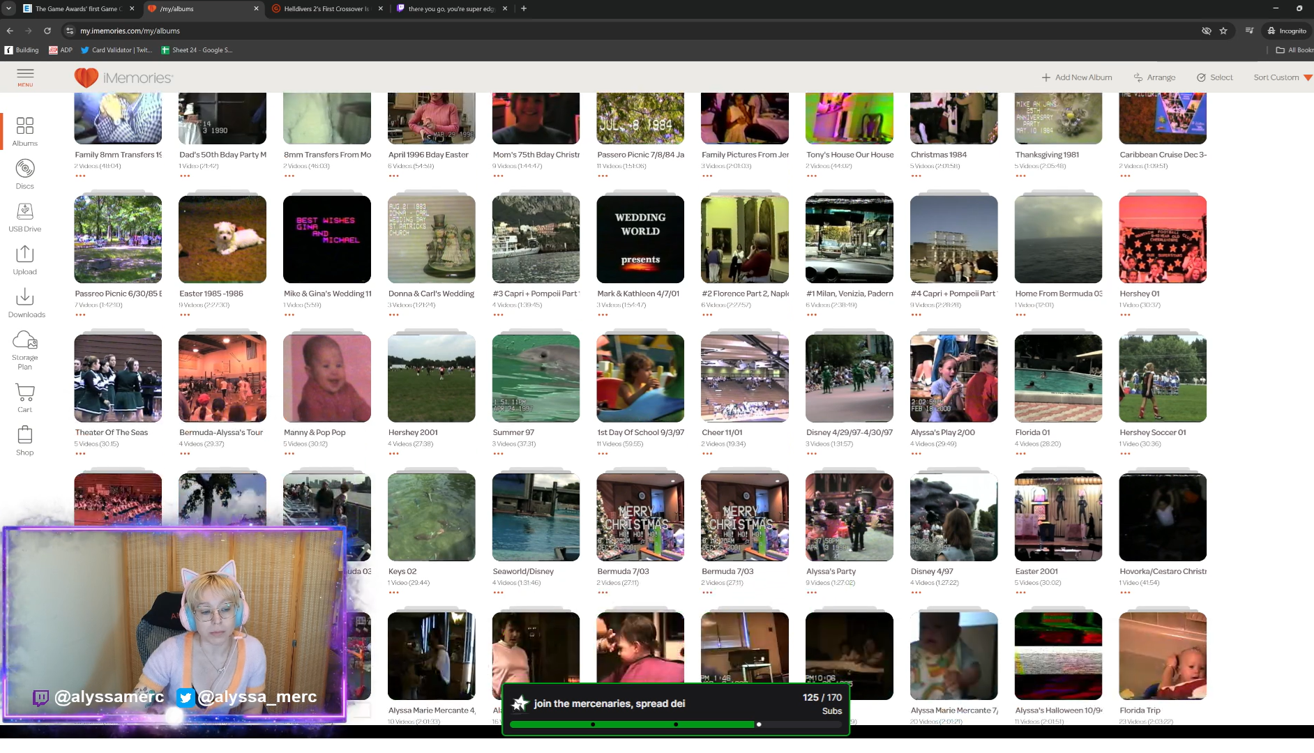Viewport: 1314px width, 753px height.
Task: Click the album title 'Cheer 11/01'
Action: (x=722, y=432)
